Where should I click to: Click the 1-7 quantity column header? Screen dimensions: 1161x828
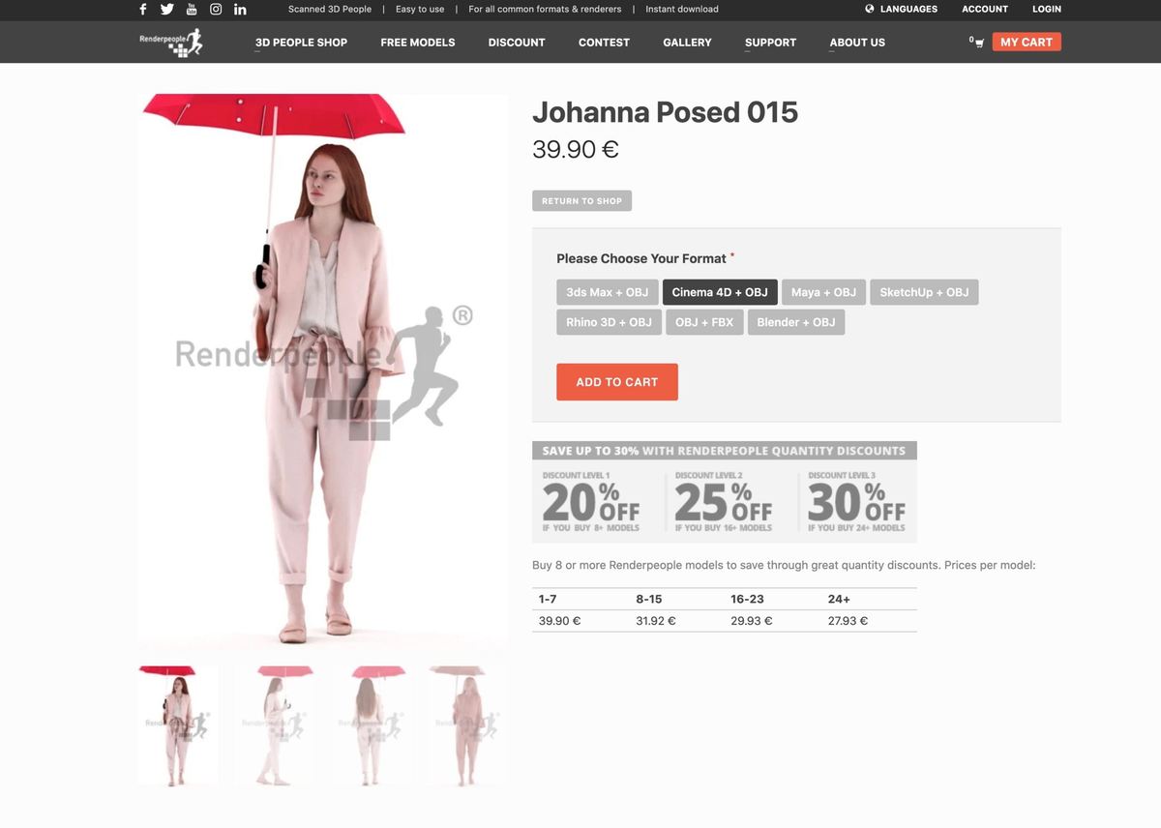(x=548, y=599)
